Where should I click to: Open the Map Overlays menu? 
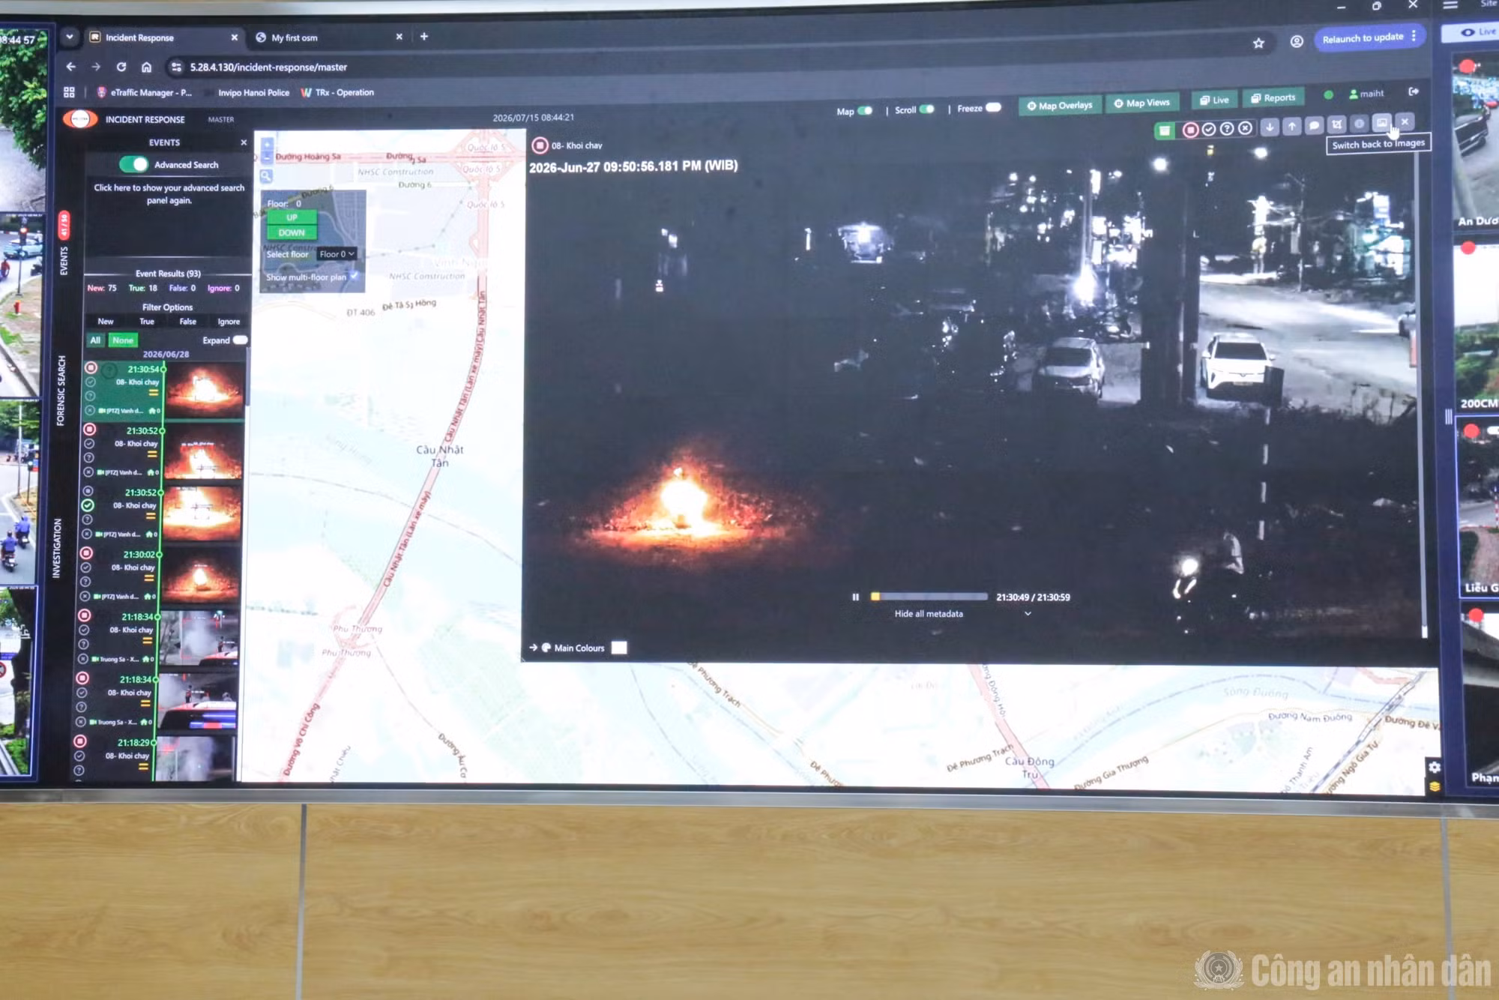point(1060,105)
